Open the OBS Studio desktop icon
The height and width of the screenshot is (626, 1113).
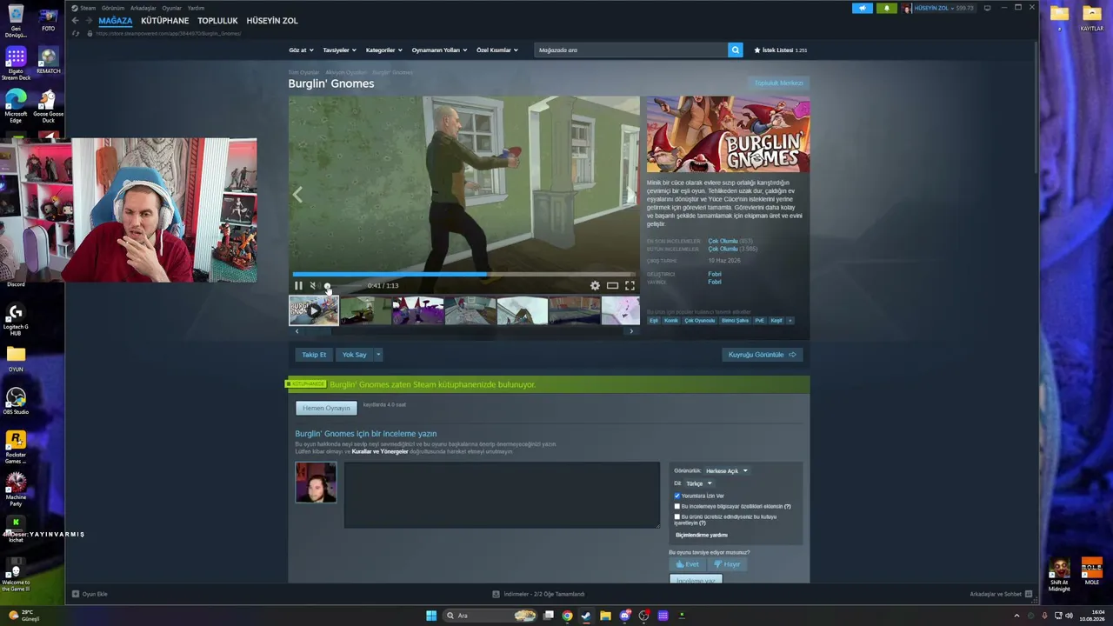pyautogui.click(x=16, y=401)
